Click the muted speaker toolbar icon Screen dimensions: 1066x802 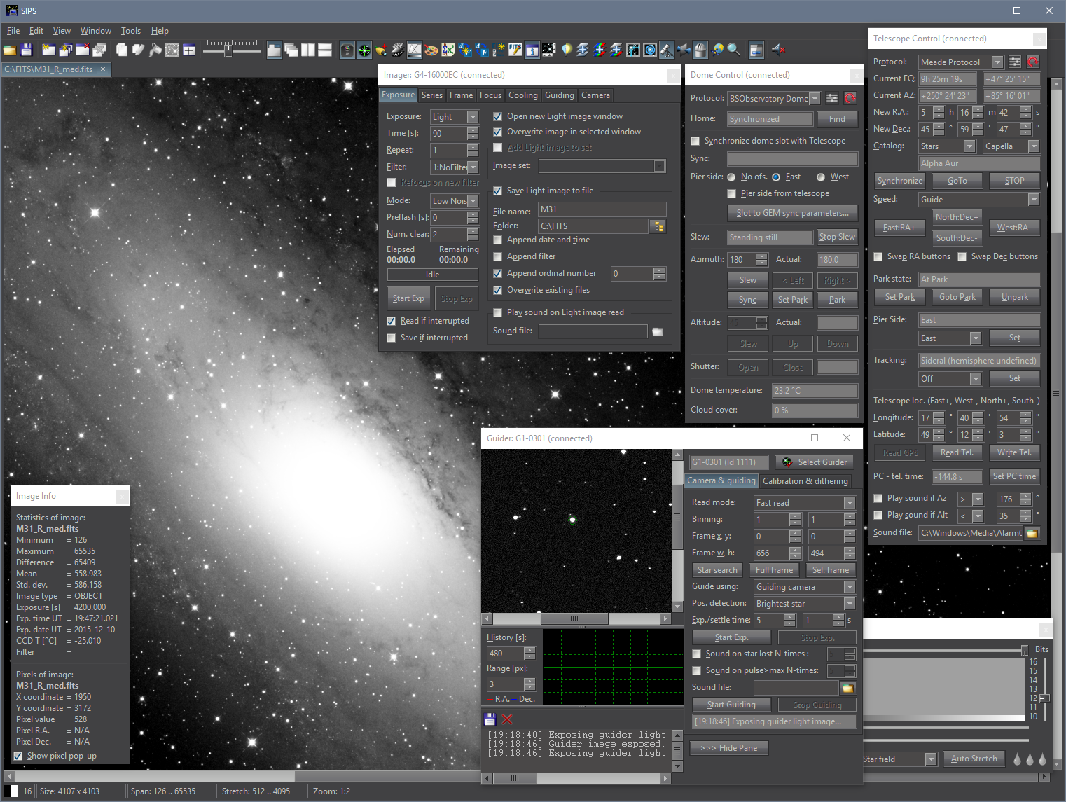777,50
